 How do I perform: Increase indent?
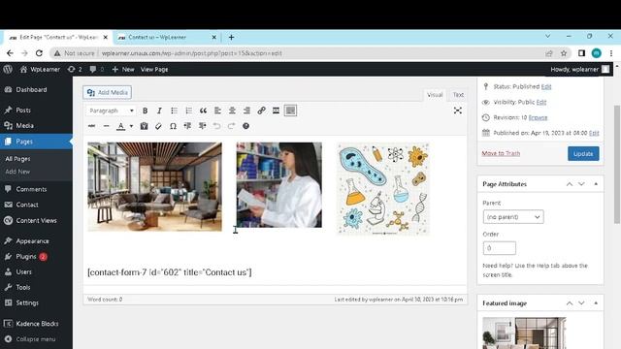pyautogui.click(x=203, y=126)
